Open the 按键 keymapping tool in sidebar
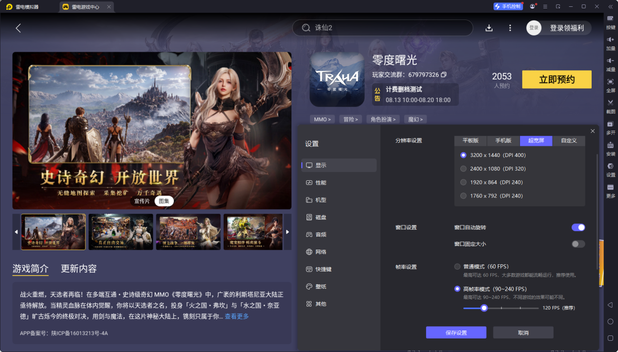 (611, 22)
